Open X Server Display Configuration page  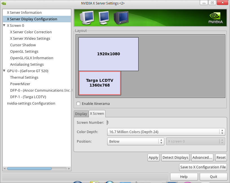point(37,19)
